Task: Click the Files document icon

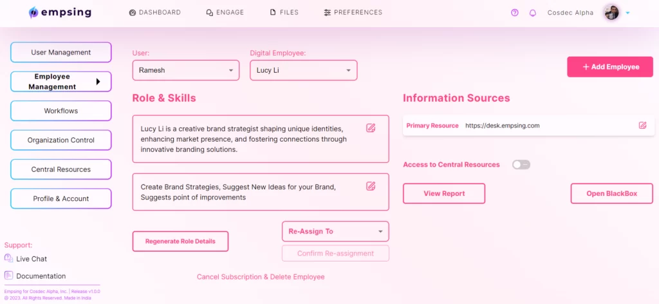Action: [273, 13]
